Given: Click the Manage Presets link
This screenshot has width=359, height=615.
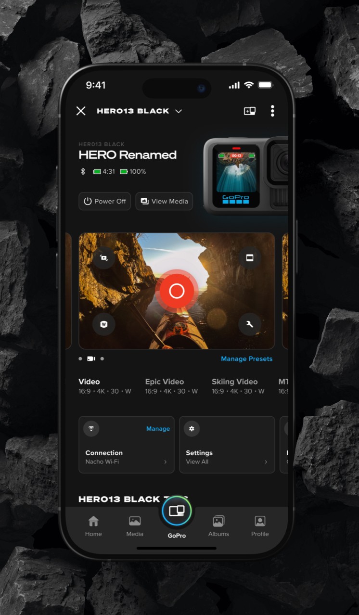Looking at the screenshot, I should click(x=246, y=359).
